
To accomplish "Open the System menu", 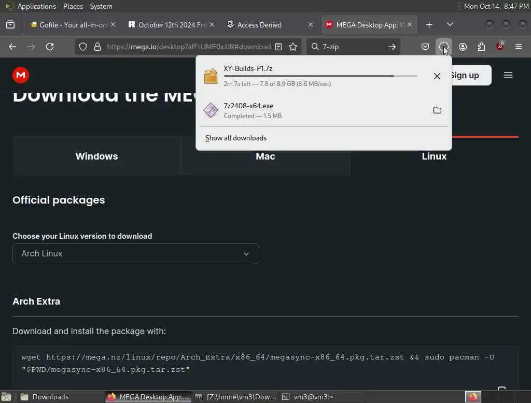I will (101, 6).
